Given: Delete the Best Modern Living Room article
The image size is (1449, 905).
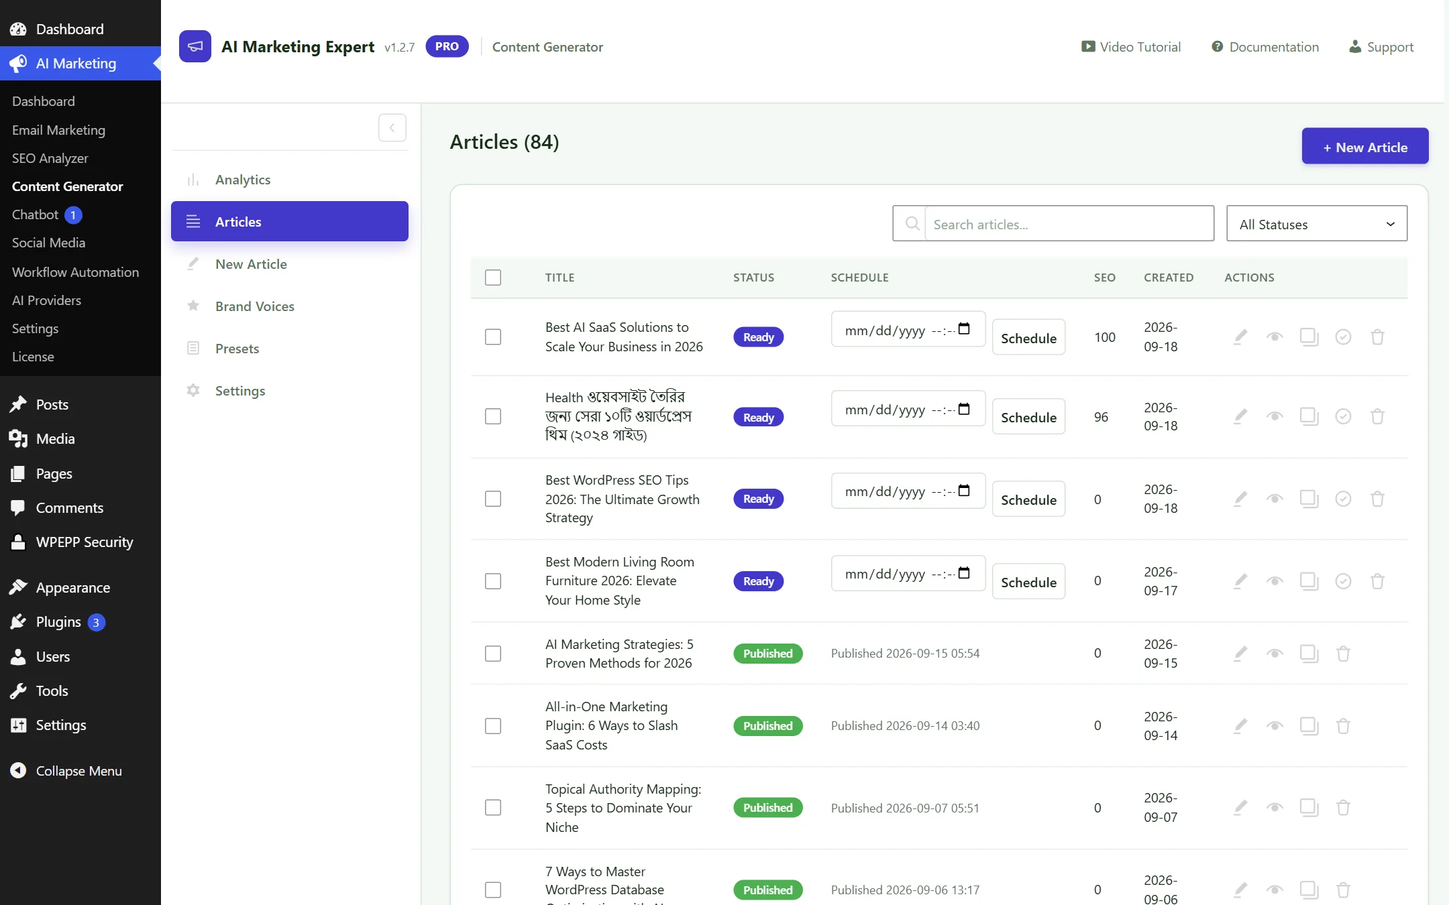Looking at the screenshot, I should [1377, 581].
